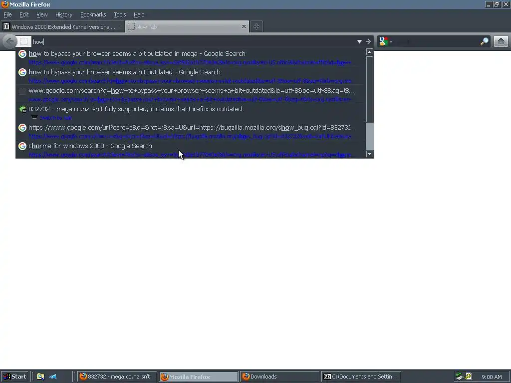This screenshot has height=383, width=511.
Task: Select '832732 - mega.co.nz isn't fully supported' suggestion
Action: coord(191,113)
